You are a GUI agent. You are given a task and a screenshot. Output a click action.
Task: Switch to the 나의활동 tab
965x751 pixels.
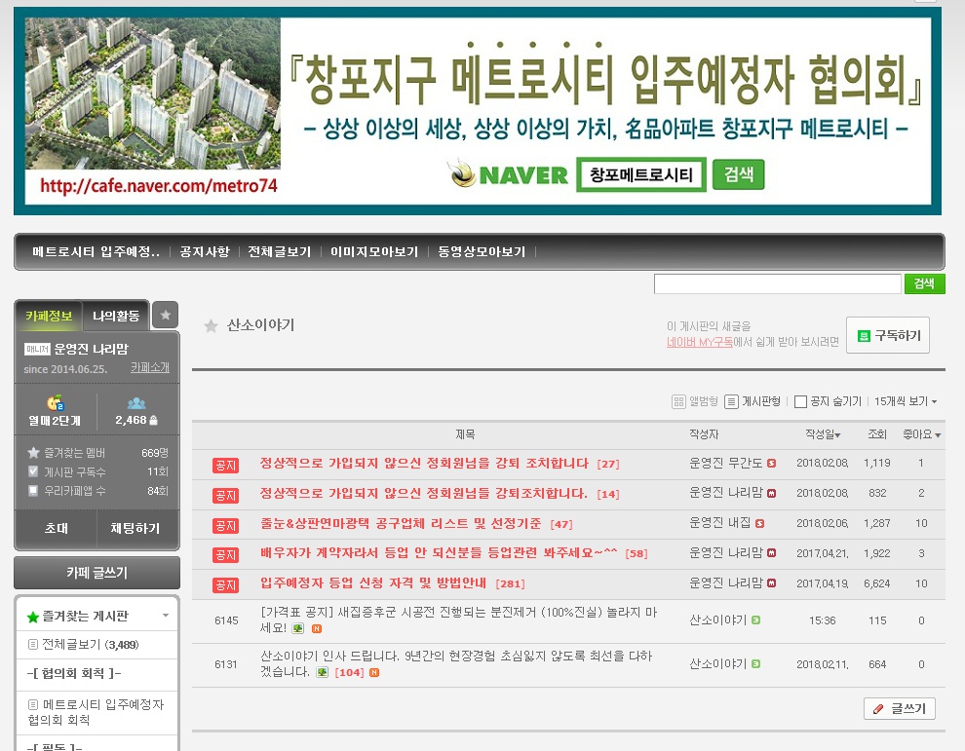[116, 317]
